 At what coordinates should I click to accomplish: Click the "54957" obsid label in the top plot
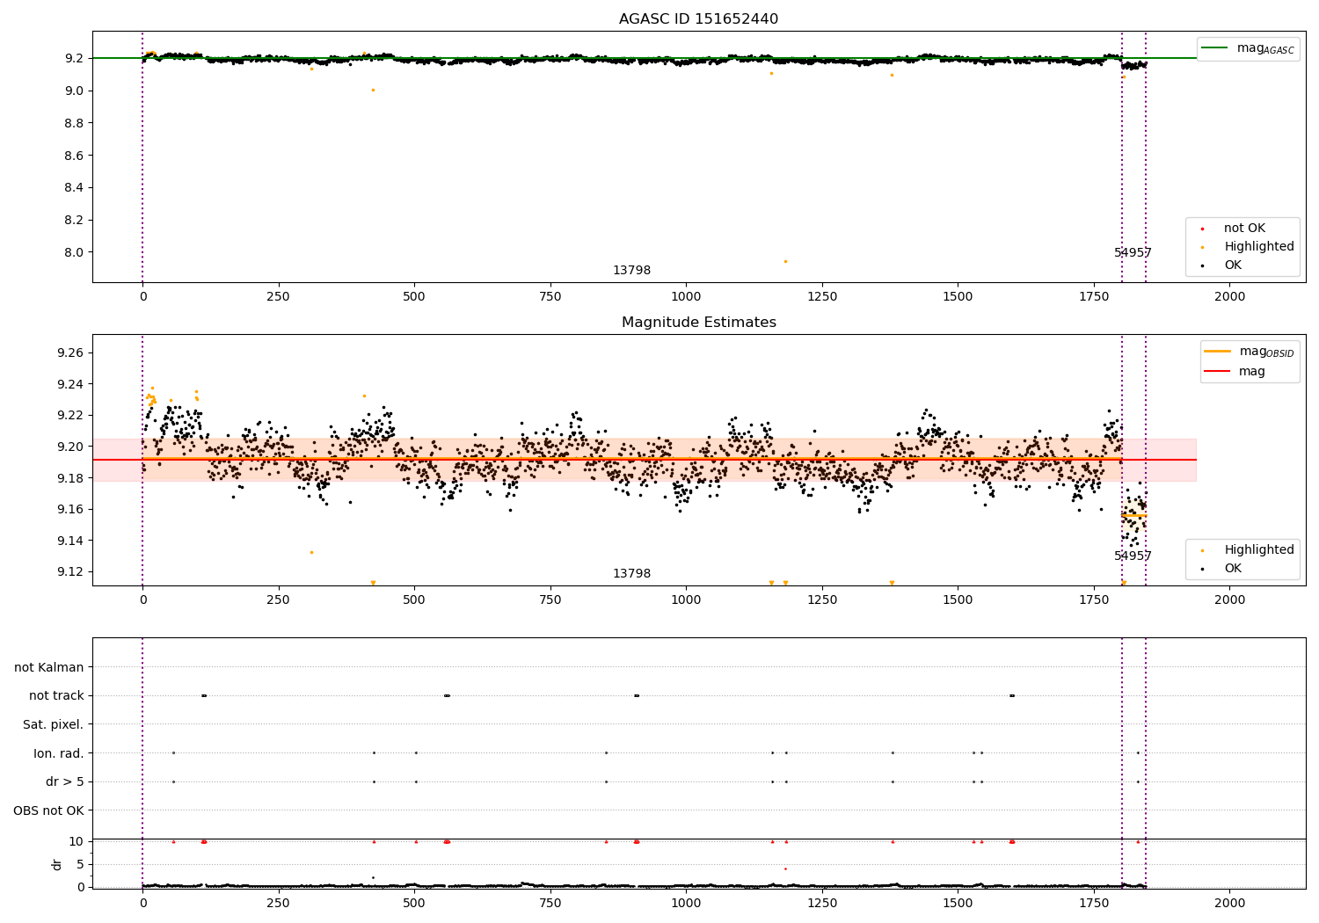tap(1133, 253)
